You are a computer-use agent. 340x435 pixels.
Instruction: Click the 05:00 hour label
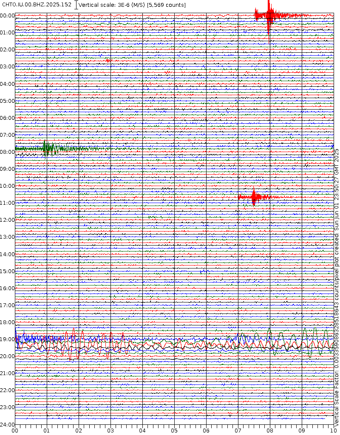pos(7,101)
